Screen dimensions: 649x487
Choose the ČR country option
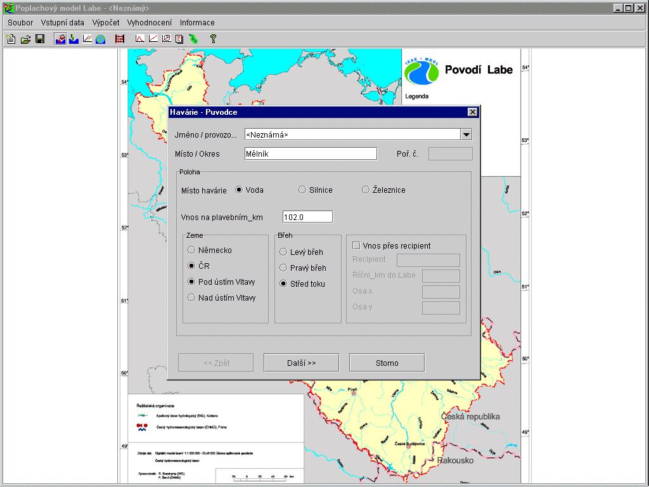[x=191, y=266]
